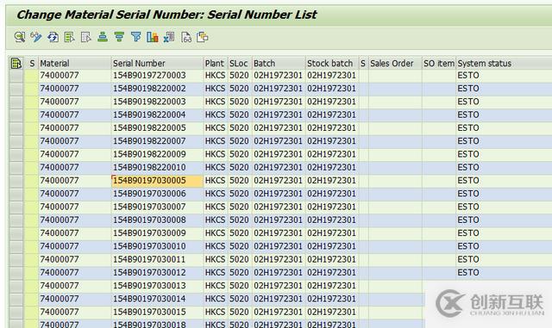Click the Deselect All rows icon
This screenshot has height=328, width=552.
(x=86, y=37)
